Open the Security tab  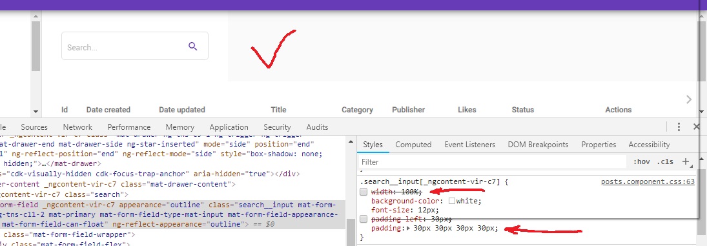277,127
